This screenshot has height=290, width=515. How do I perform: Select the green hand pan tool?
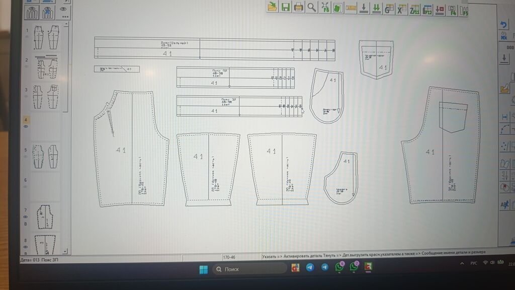click(x=337, y=8)
